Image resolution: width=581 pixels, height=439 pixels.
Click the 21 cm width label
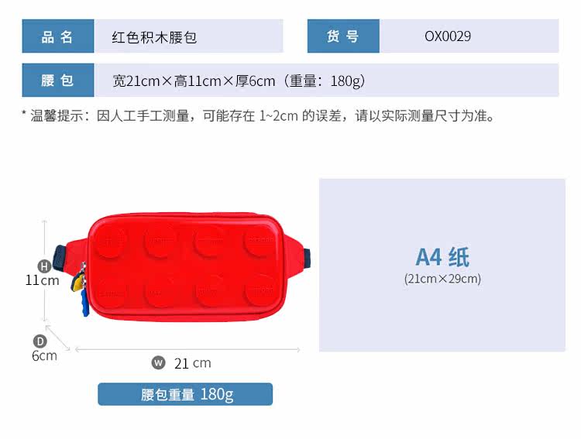193,363
